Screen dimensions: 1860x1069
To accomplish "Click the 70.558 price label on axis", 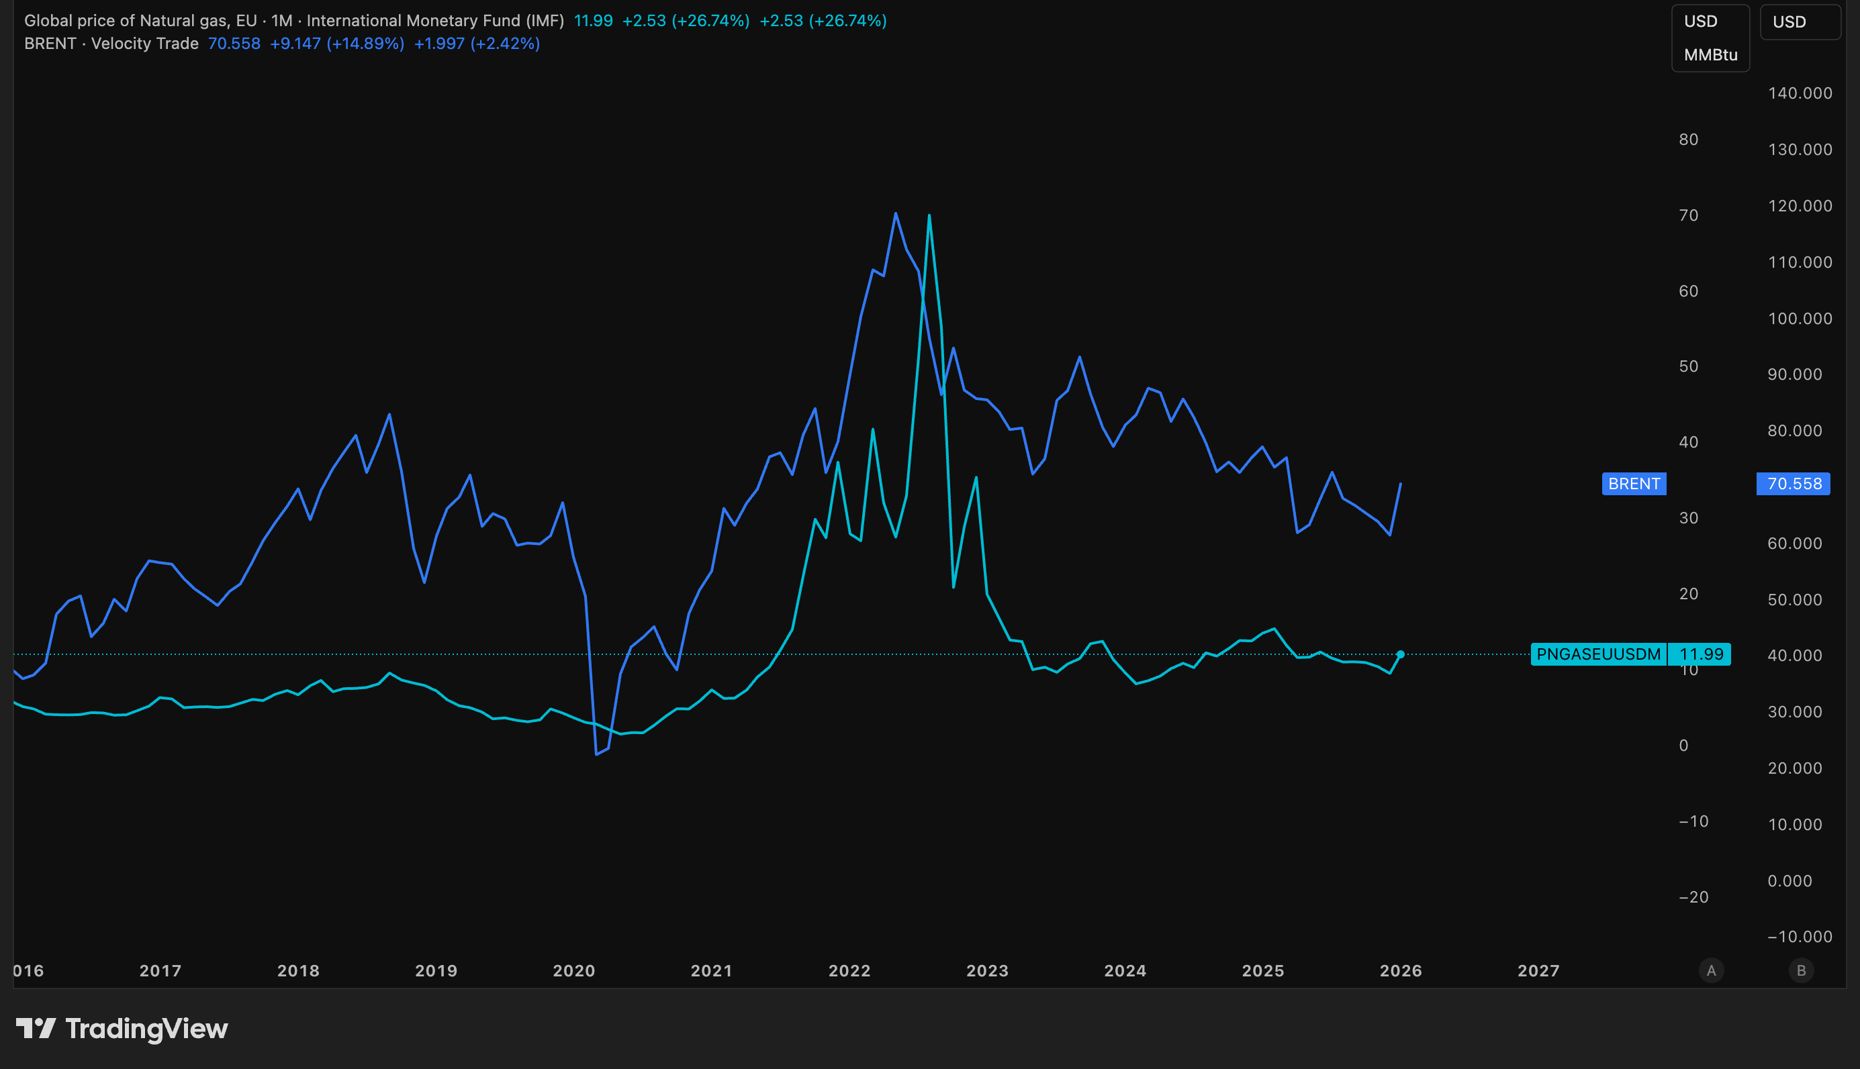I will click(1793, 484).
